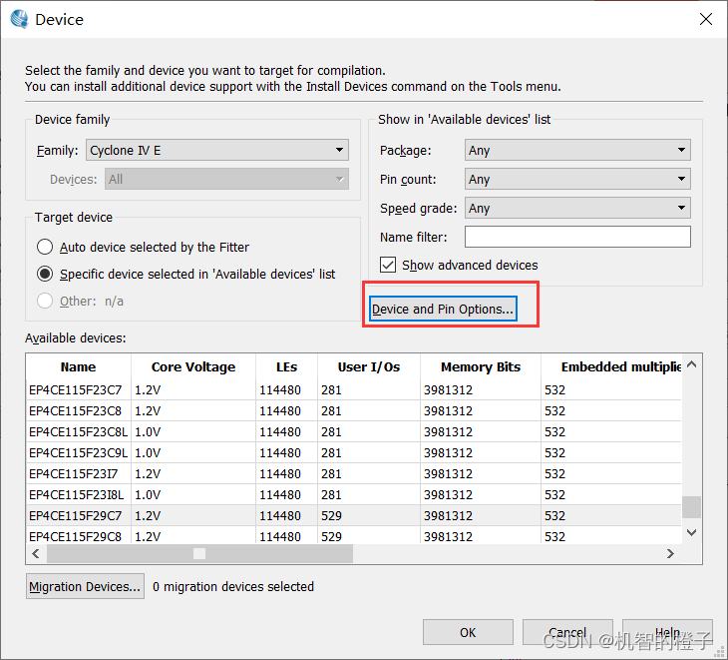Sort by the Name column header
This screenshot has width=728, height=660.
[x=79, y=366]
